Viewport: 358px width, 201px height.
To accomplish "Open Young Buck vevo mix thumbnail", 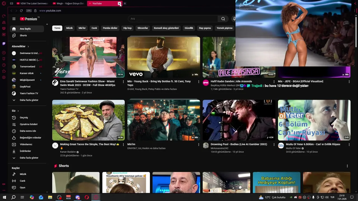I will (164, 57).
